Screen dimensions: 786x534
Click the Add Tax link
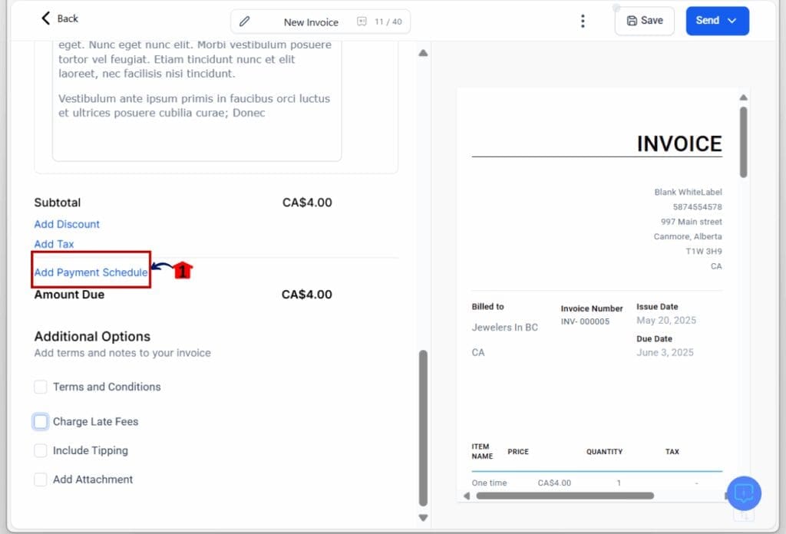54,244
